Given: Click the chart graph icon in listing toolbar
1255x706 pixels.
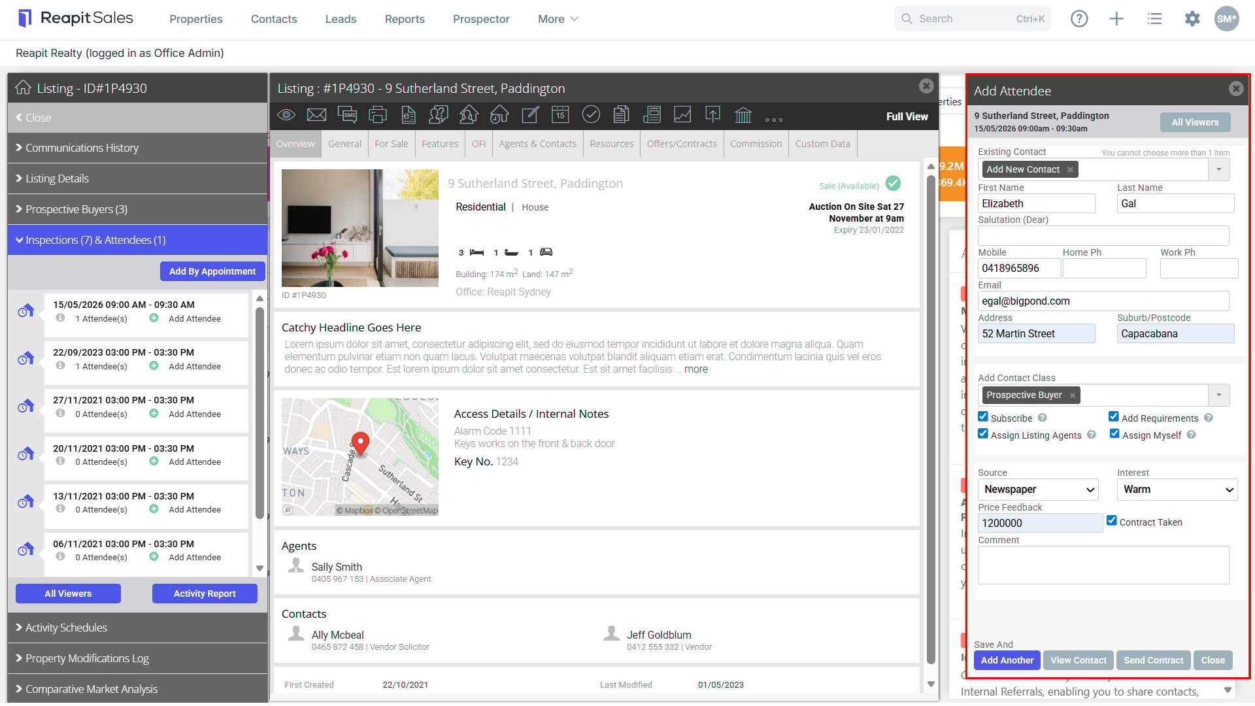Looking at the screenshot, I should (x=682, y=115).
